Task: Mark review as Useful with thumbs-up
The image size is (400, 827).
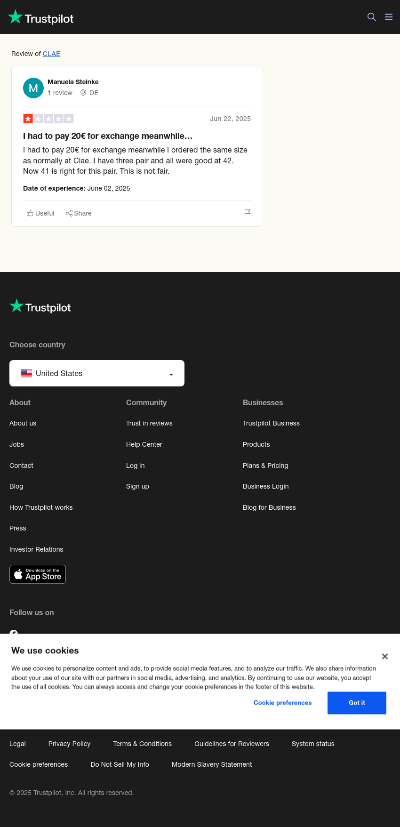Action: [40, 213]
